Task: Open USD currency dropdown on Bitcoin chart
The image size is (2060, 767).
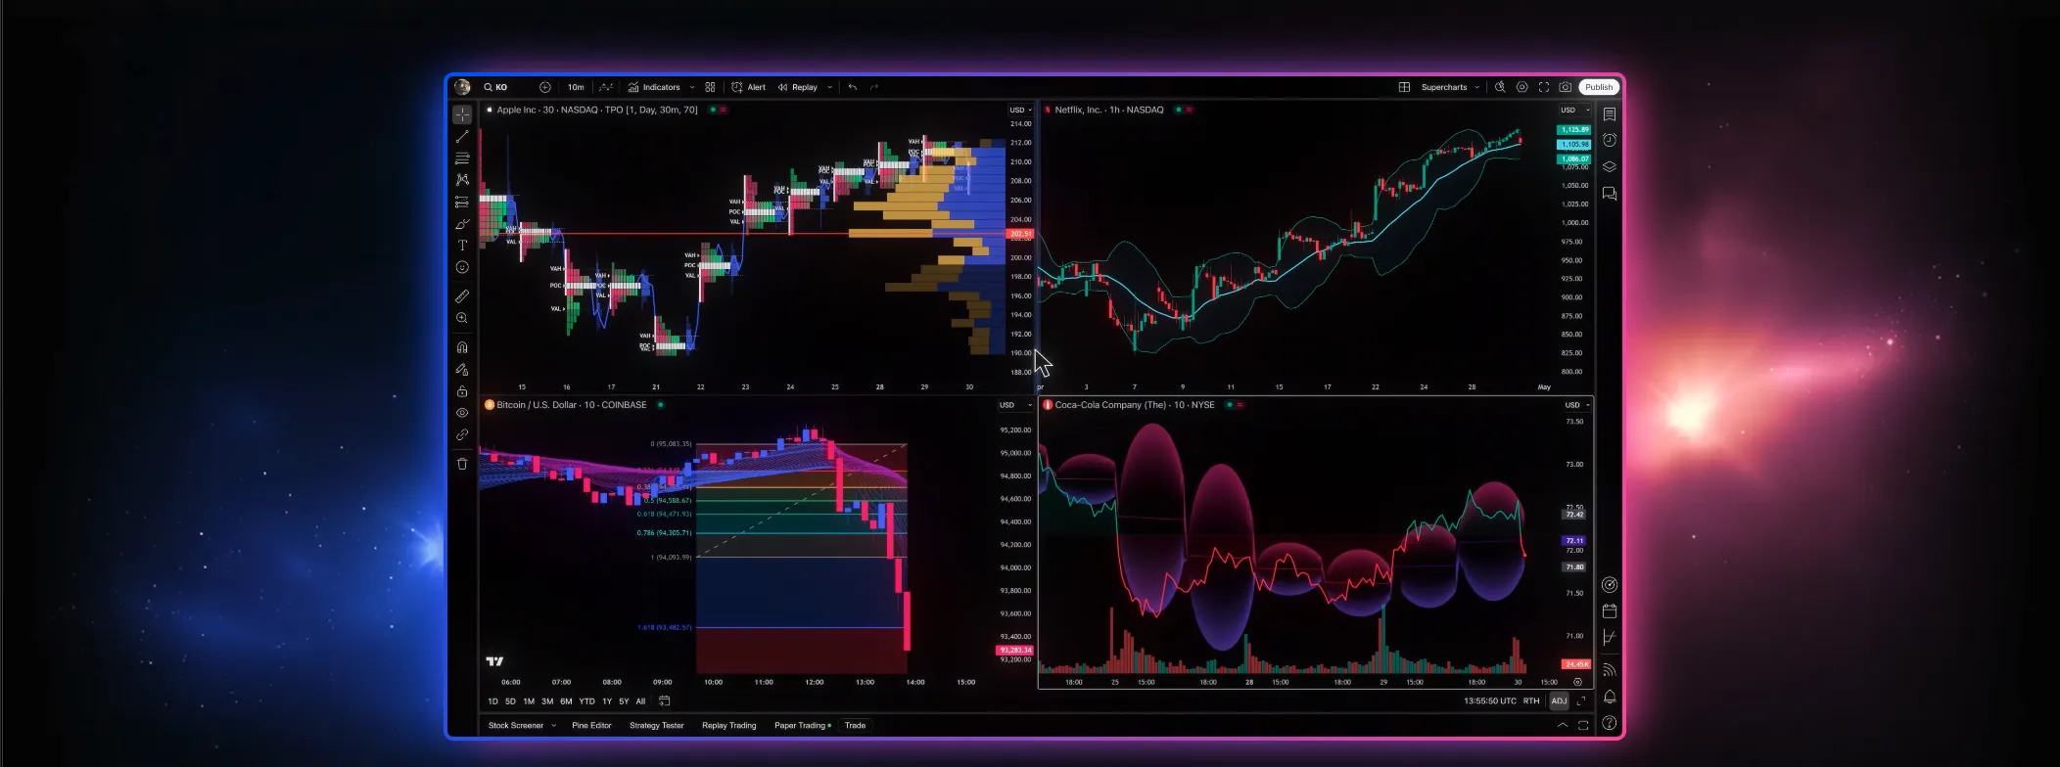Action: [1014, 405]
